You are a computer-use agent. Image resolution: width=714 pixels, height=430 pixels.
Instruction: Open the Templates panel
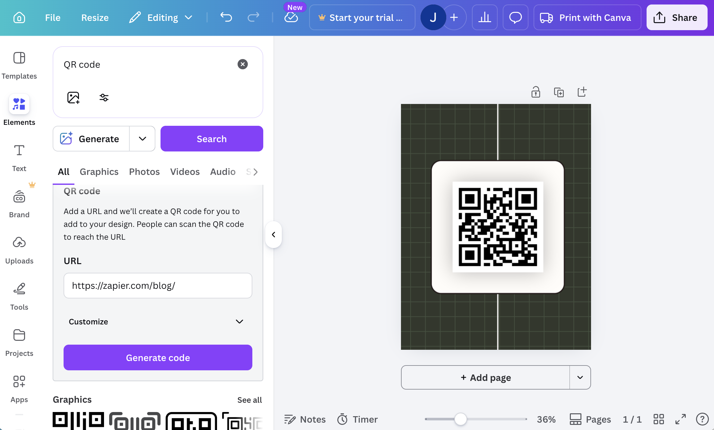(x=19, y=64)
